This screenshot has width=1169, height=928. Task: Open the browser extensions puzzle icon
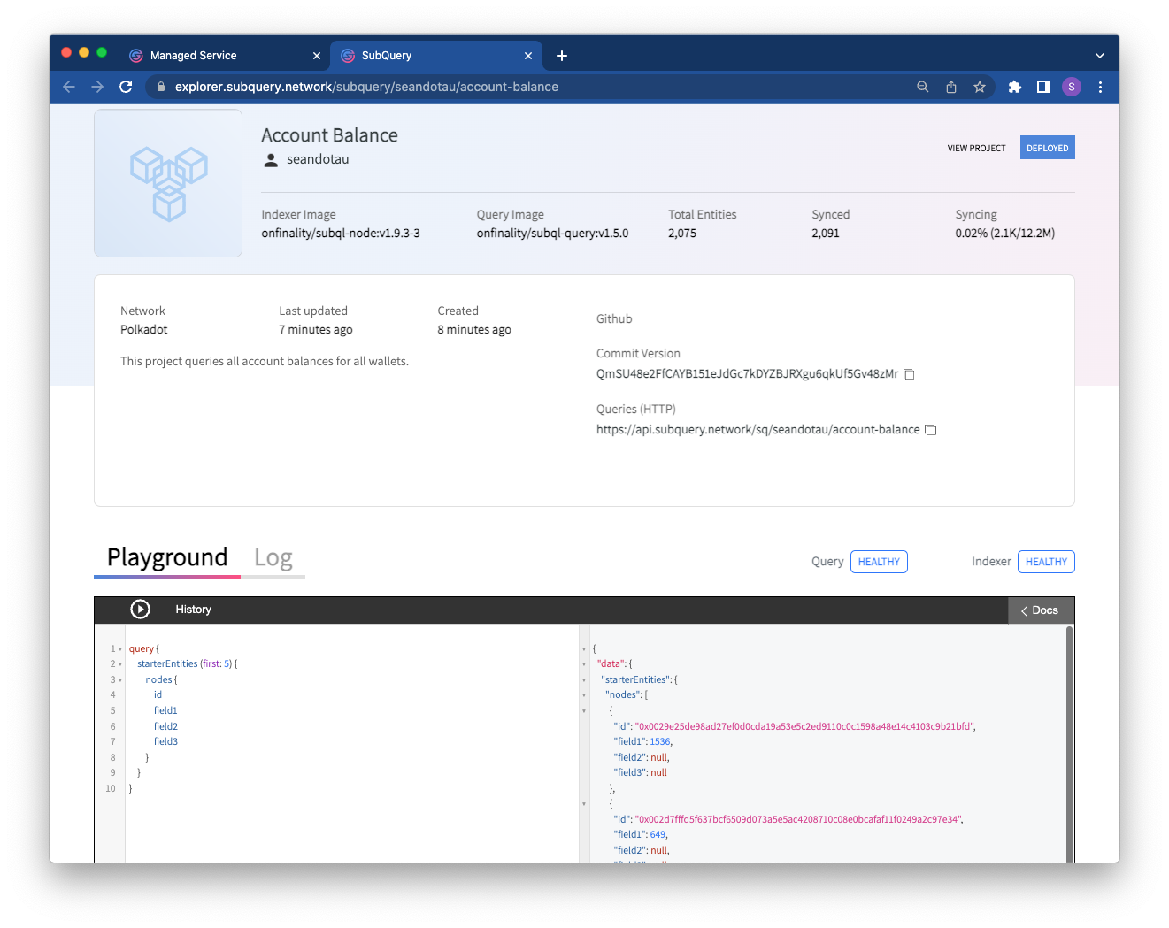pyautogui.click(x=1015, y=87)
